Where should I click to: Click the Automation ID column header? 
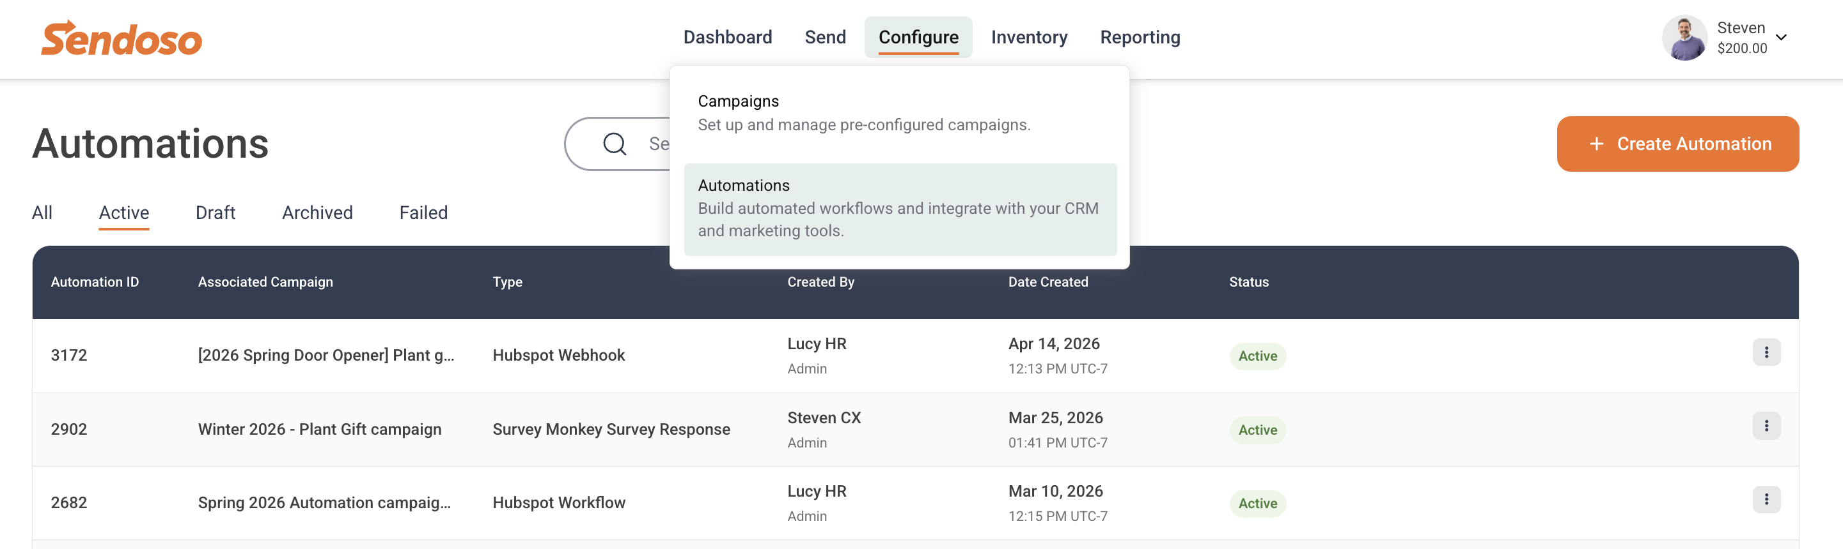pos(95,282)
